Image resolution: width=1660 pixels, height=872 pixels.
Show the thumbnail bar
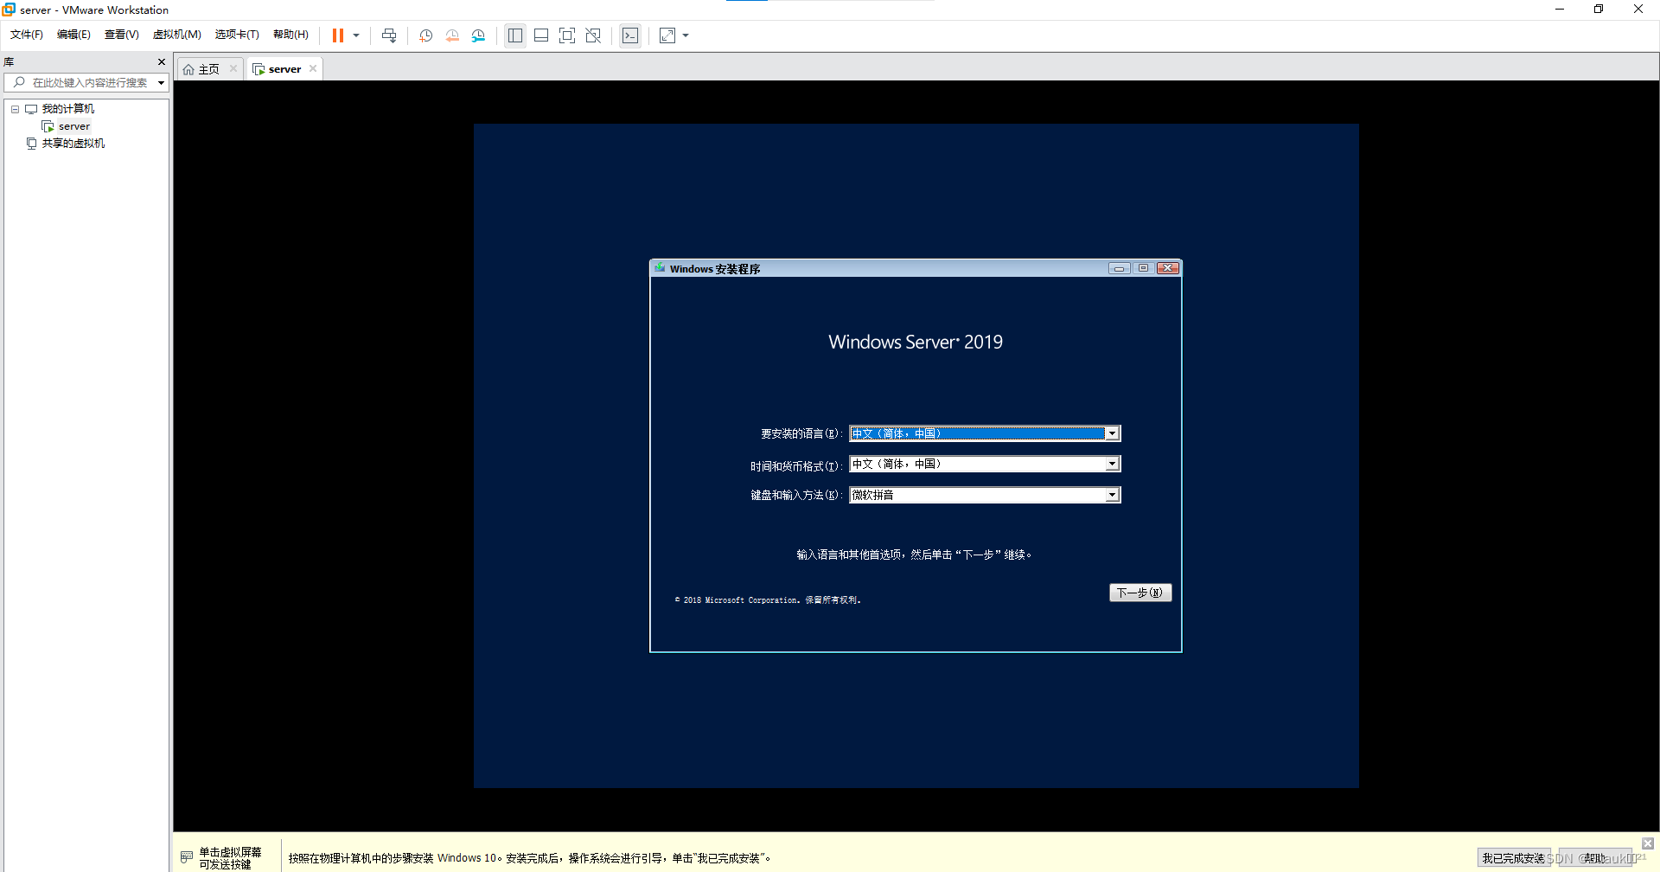541,35
